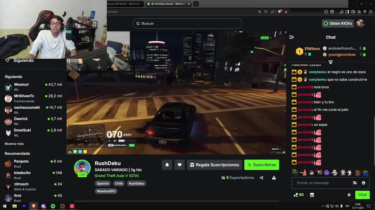
Task: Click the notification bell under the stream
Action: pyautogui.click(x=167, y=165)
